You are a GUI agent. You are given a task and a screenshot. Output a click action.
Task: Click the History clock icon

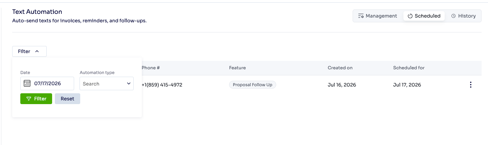coord(453,16)
